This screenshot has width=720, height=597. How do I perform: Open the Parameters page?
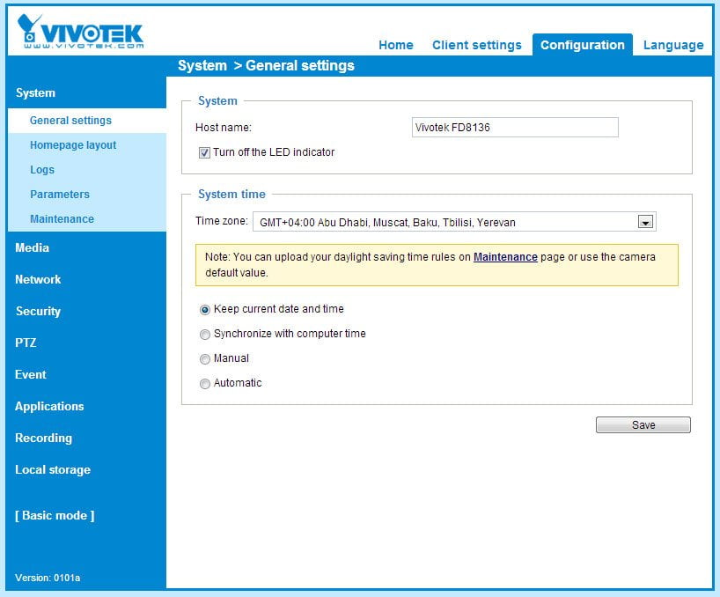pyautogui.click(x=60, y=195)
